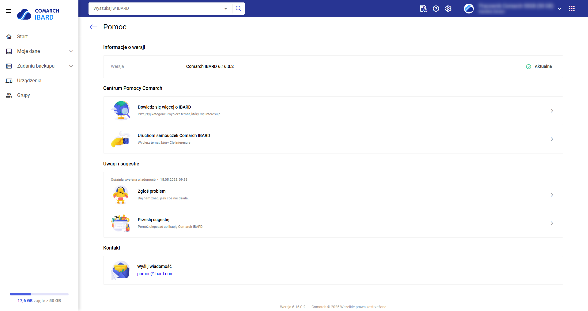Launch Uruchom samouczek Comarch IBARD
The image size is (588, 311).
pyautogui.click(x=333, y=139)
